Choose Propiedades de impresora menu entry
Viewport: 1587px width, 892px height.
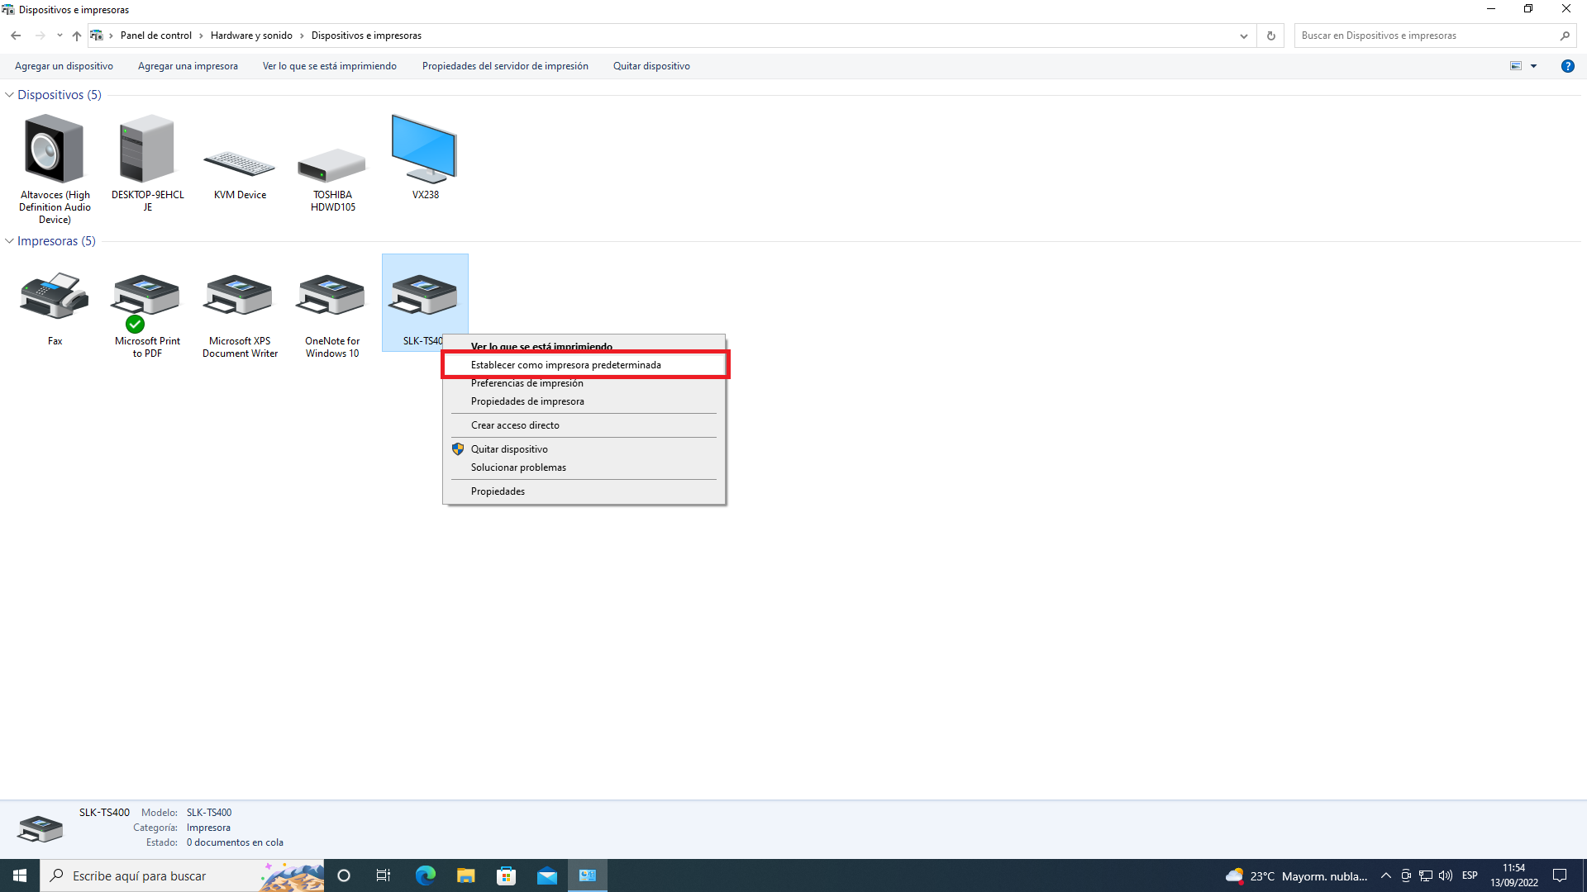527,401
